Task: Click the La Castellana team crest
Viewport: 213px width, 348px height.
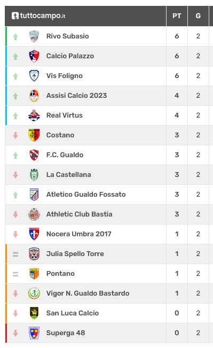Action: point(34,175)
